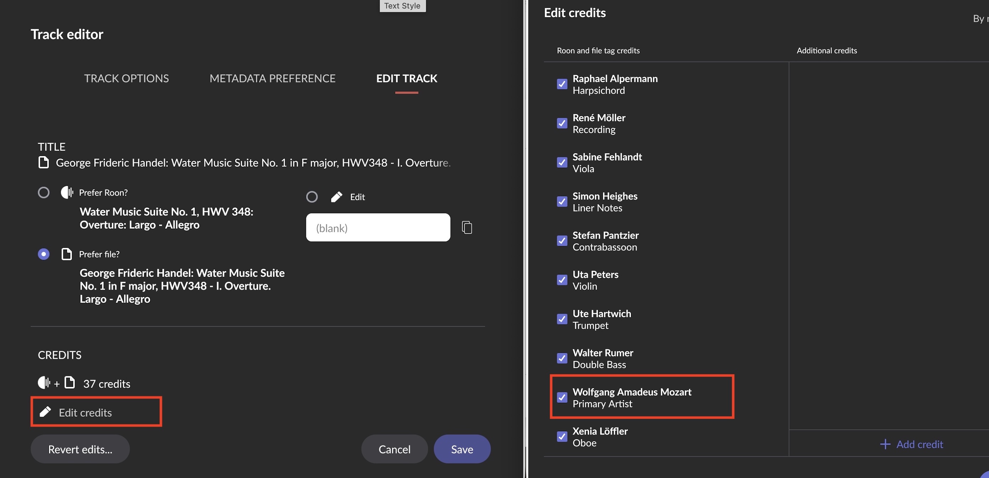Click the Roon logo icon beside Prefer Roon
The height and width of the screenshot is (478, 989).
point(67,192)
